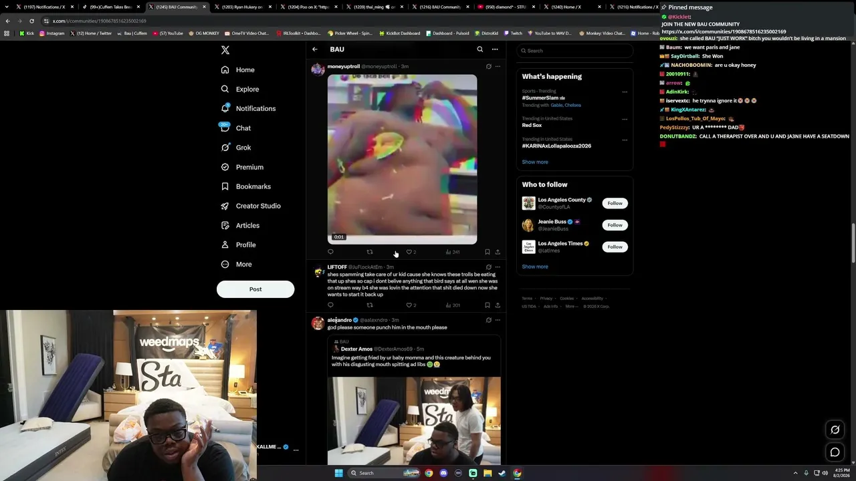Click the Post button

255,289
